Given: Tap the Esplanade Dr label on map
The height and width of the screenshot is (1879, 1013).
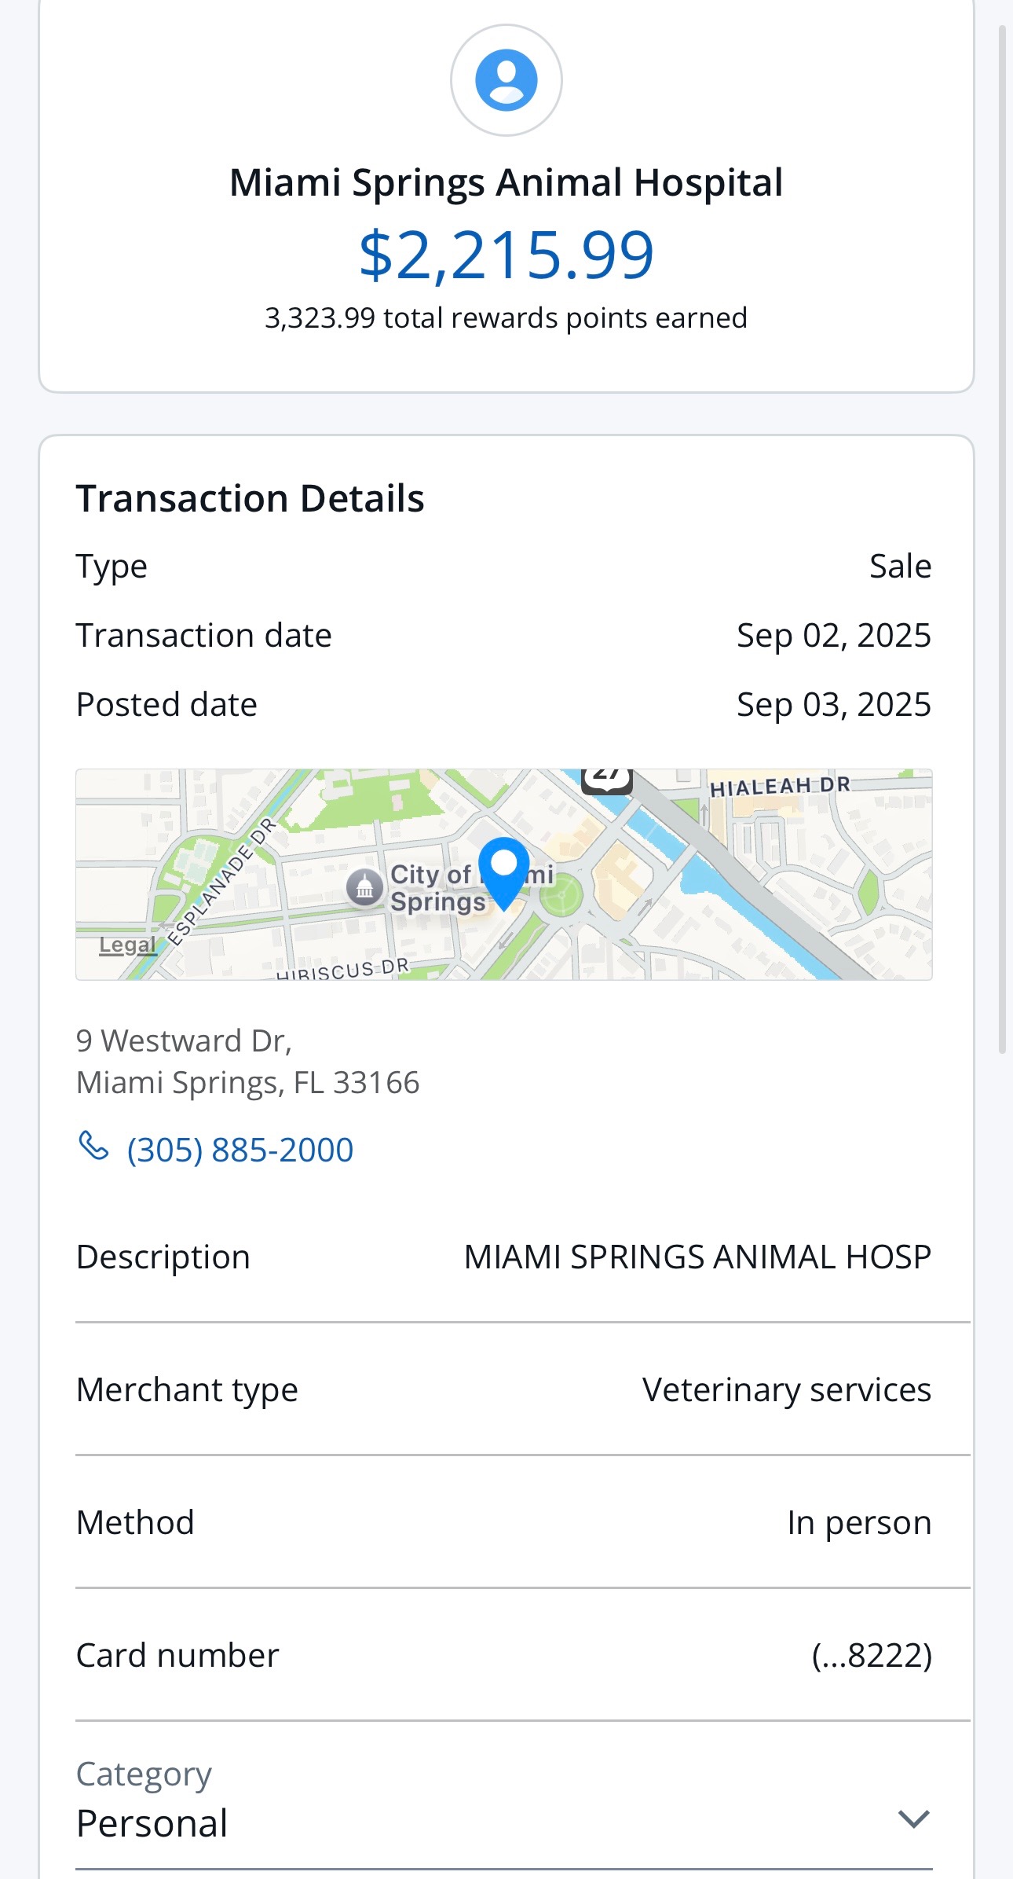Looking at the screenshot, I should [222, 880].
